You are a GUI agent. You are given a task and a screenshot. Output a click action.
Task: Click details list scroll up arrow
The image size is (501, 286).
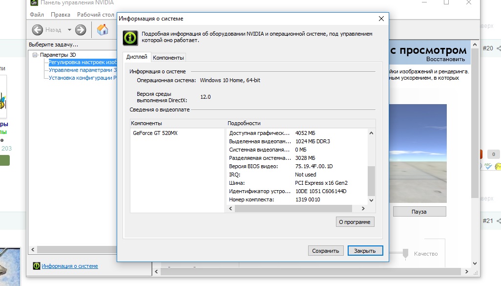click(371, 133)
